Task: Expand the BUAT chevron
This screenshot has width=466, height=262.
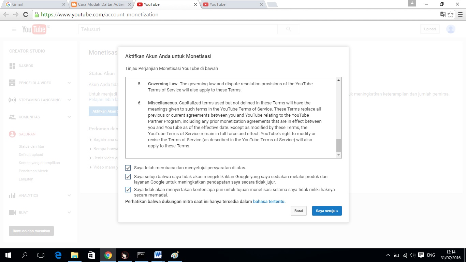Action: [69, 213]
